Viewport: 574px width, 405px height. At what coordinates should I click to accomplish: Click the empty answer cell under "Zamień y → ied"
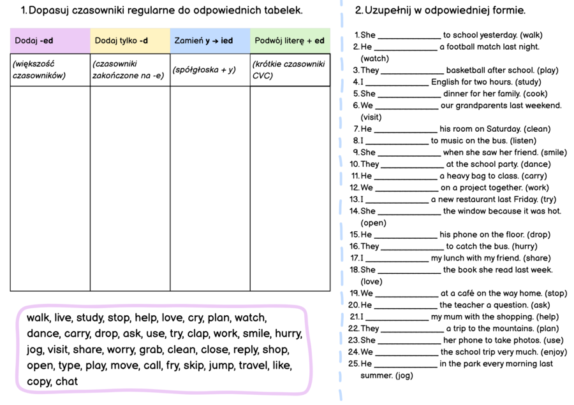click(210, 188)
